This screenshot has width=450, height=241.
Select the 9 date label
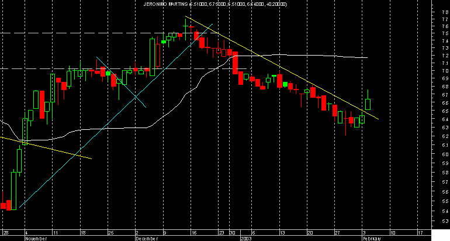pos(165,232)
